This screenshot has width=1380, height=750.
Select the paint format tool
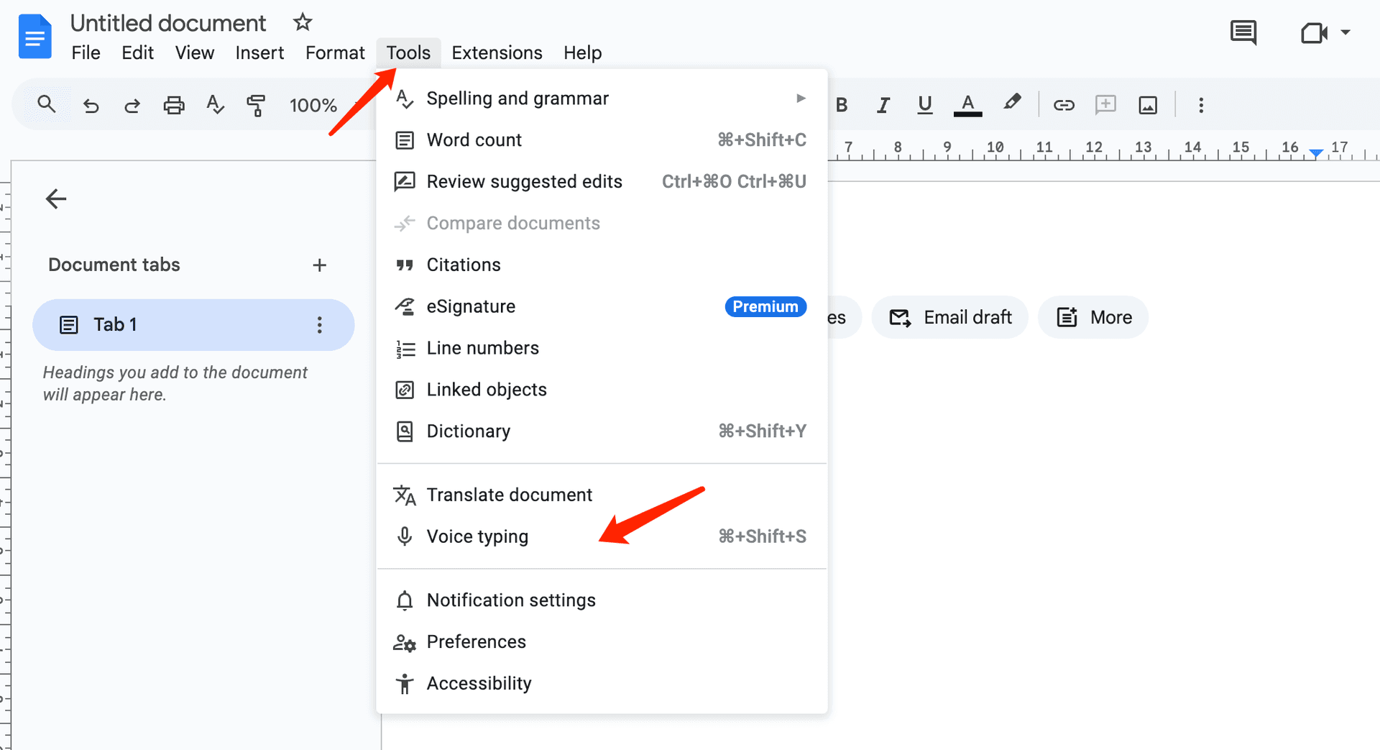[256, 105]
